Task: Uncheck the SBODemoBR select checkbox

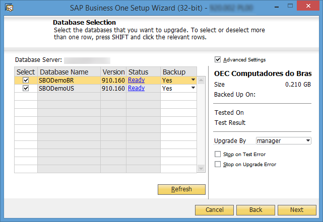Action: [x=26, y=80]
